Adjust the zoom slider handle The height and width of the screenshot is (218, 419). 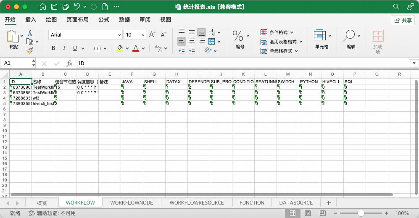click(361, 213)
